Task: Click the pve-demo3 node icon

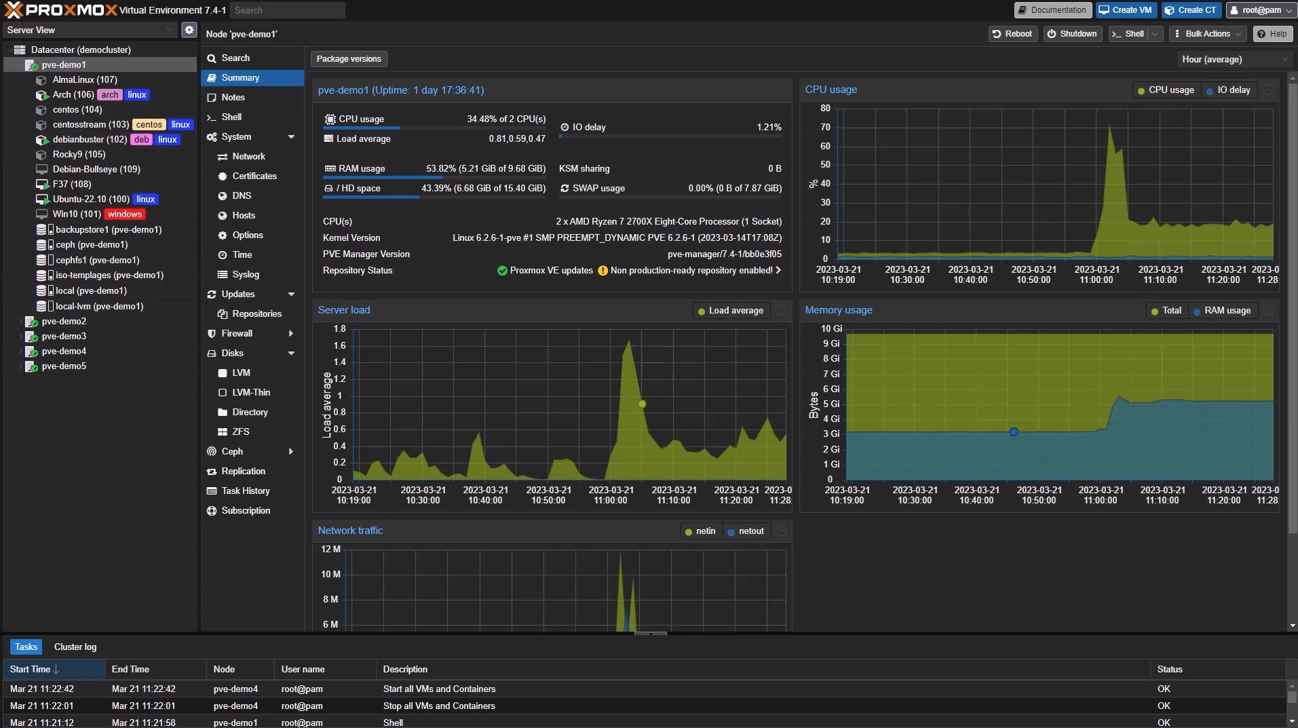Action: 31,336
